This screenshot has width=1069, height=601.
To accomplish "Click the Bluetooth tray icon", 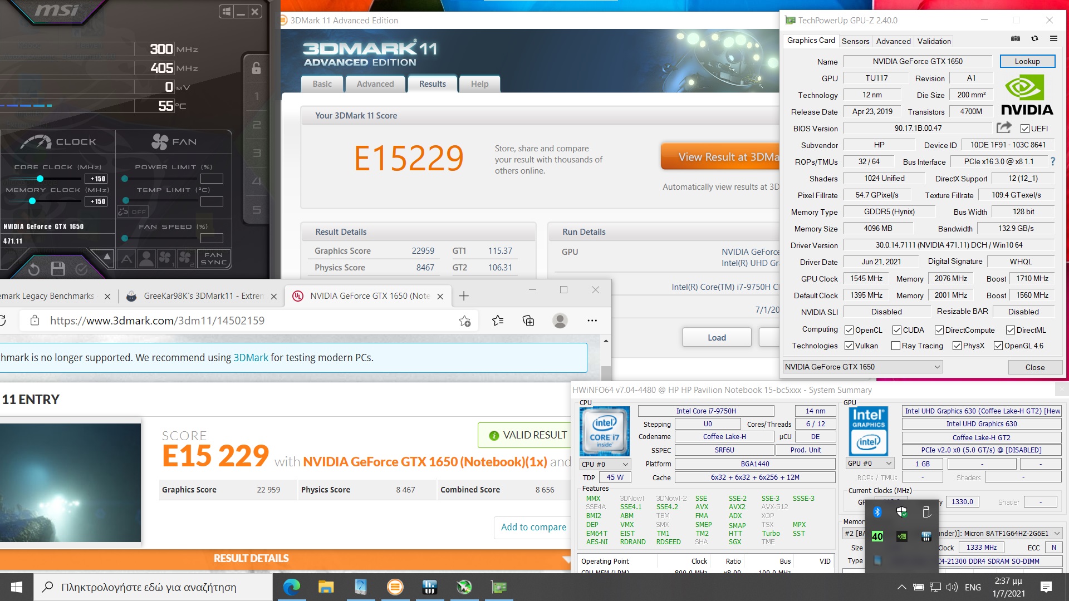I will pyautogui.click(x=877, y=512).
